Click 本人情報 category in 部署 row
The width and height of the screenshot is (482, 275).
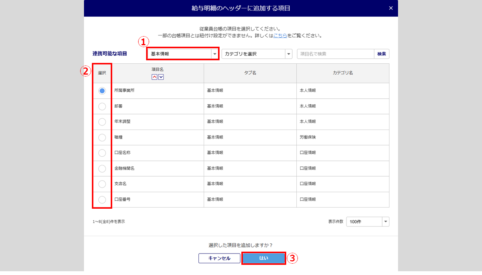(x=343, y=106)
